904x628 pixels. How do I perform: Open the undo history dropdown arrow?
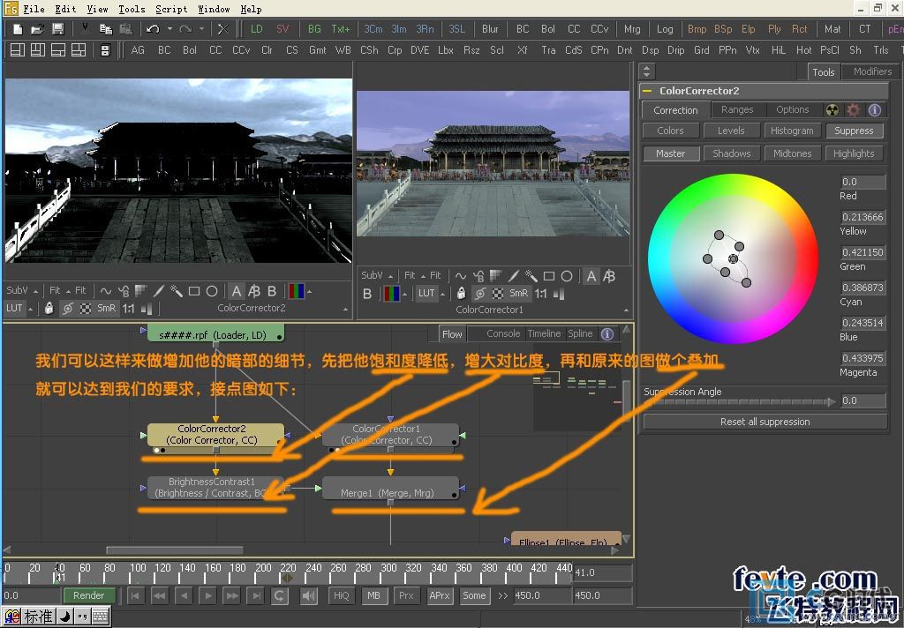(x=169, y=29)
